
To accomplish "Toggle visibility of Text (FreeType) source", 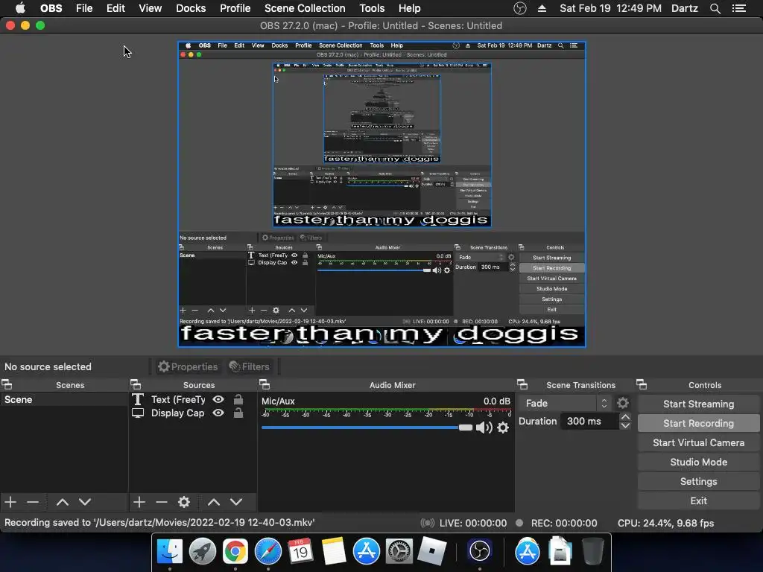I will click(218, 399).
